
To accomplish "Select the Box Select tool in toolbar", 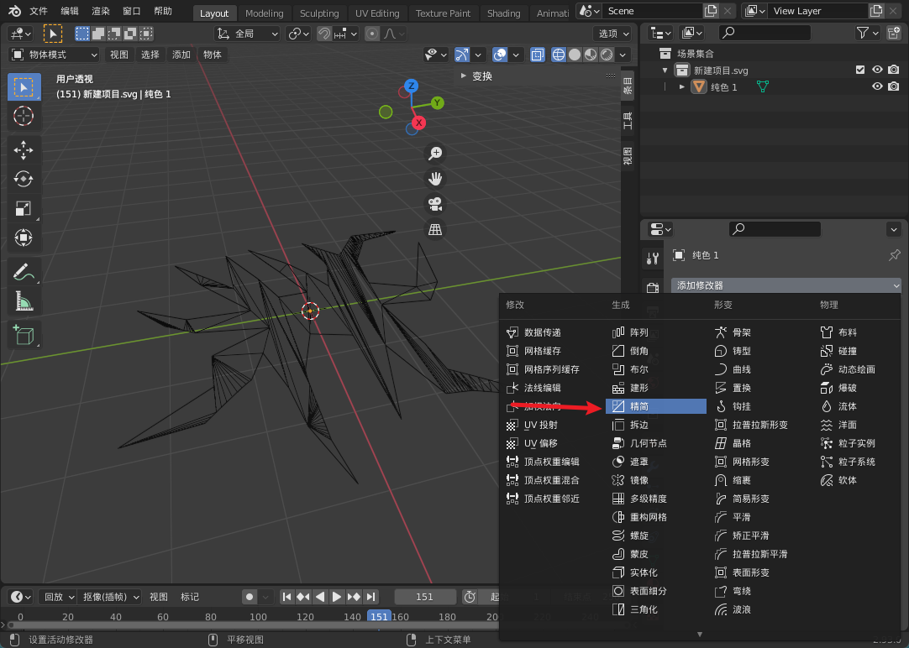I will click(24, 87).
